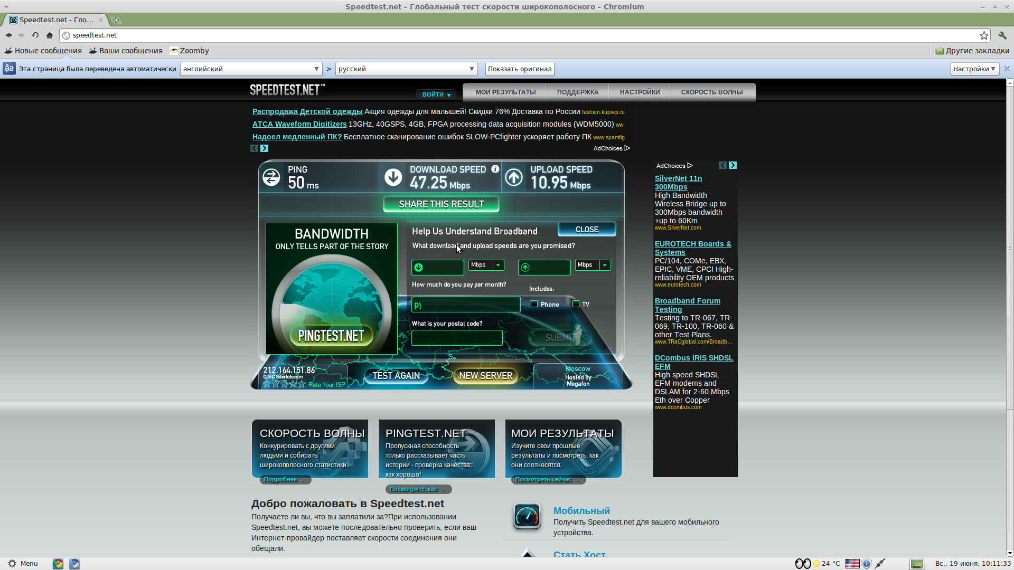Screen dimensions: 1014x570
Task: Click NEW SERVER button
Action: click(x=485, y=376)
